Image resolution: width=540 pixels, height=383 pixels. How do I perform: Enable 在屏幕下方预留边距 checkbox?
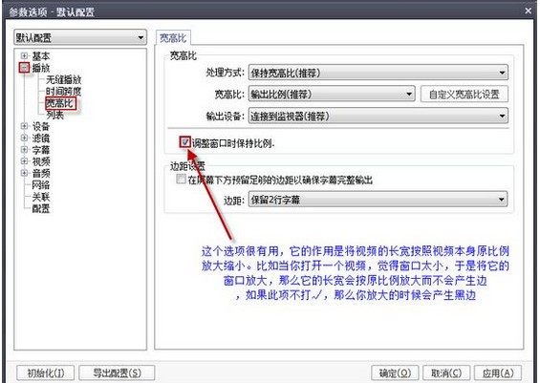coord(181,179)
